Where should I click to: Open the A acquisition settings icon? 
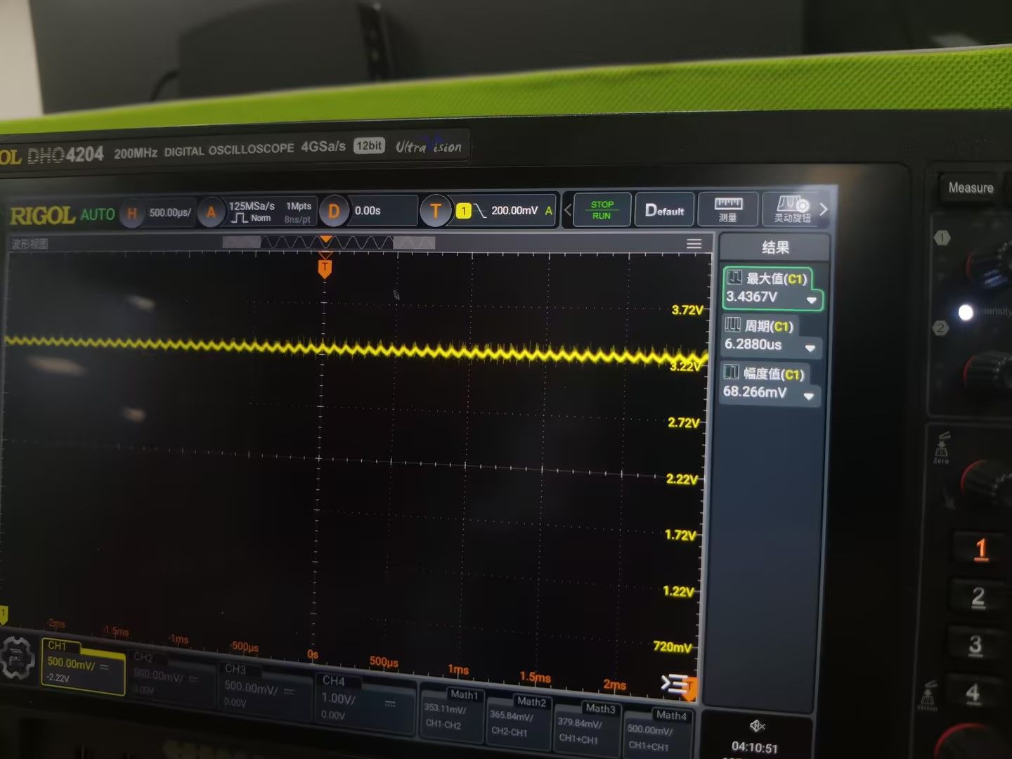(x=211, y=212)
